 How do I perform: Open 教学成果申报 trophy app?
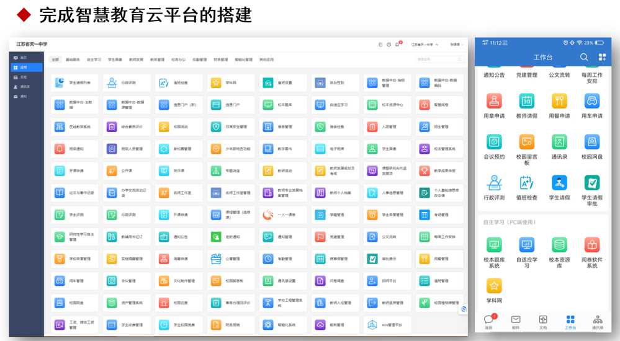[x=439, y=170]
